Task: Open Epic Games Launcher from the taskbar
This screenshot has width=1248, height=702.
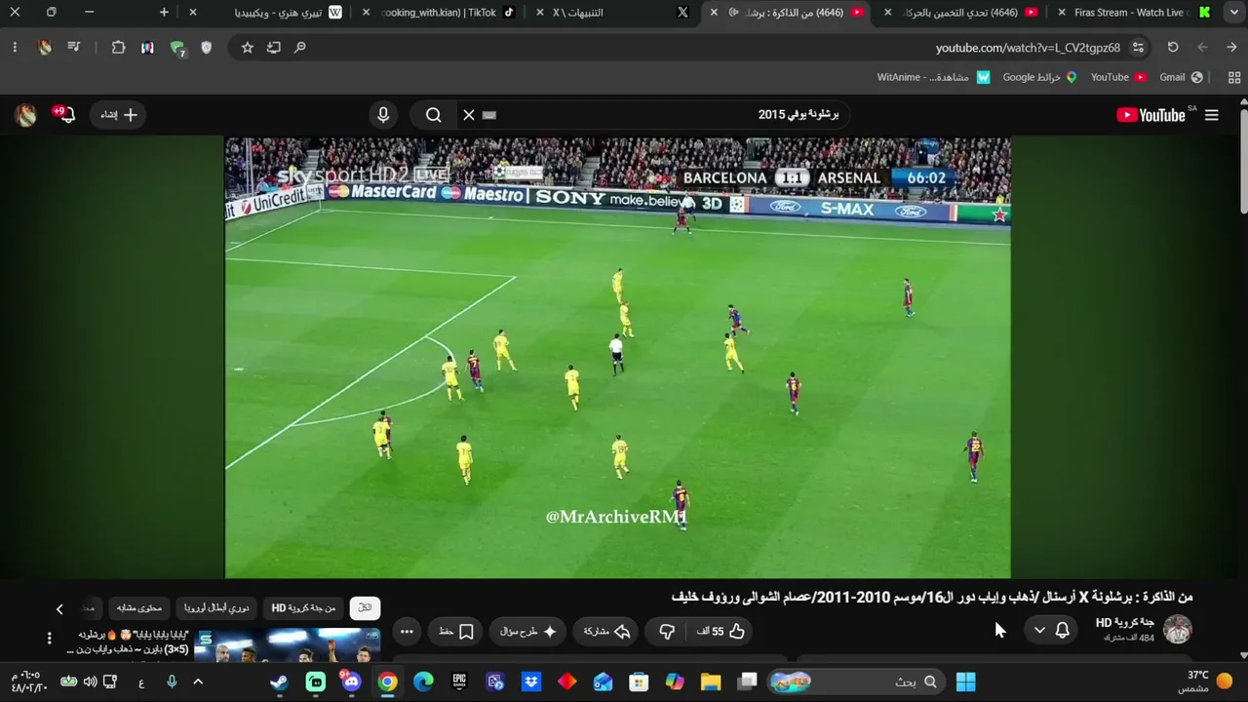Action: [x=459, y=682]
